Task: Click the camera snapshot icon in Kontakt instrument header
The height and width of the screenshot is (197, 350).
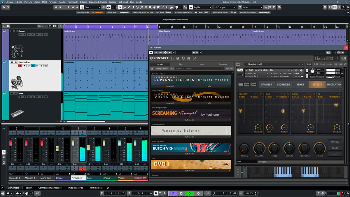Action: tap(296, 70)
